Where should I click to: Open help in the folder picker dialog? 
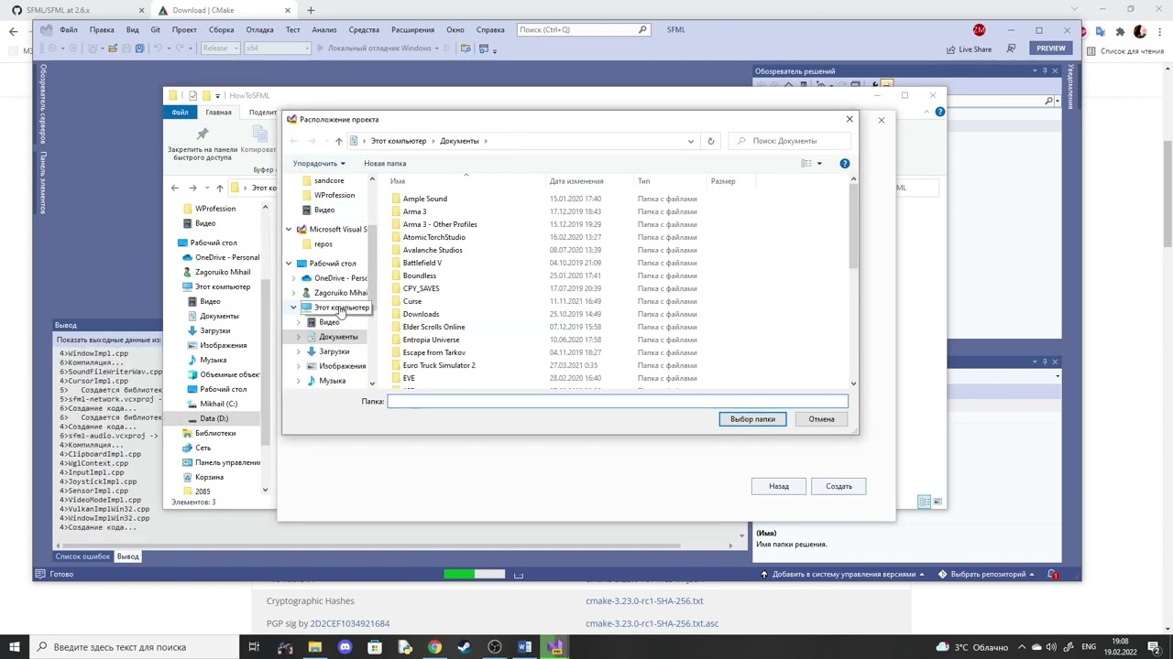click(844, 163)
